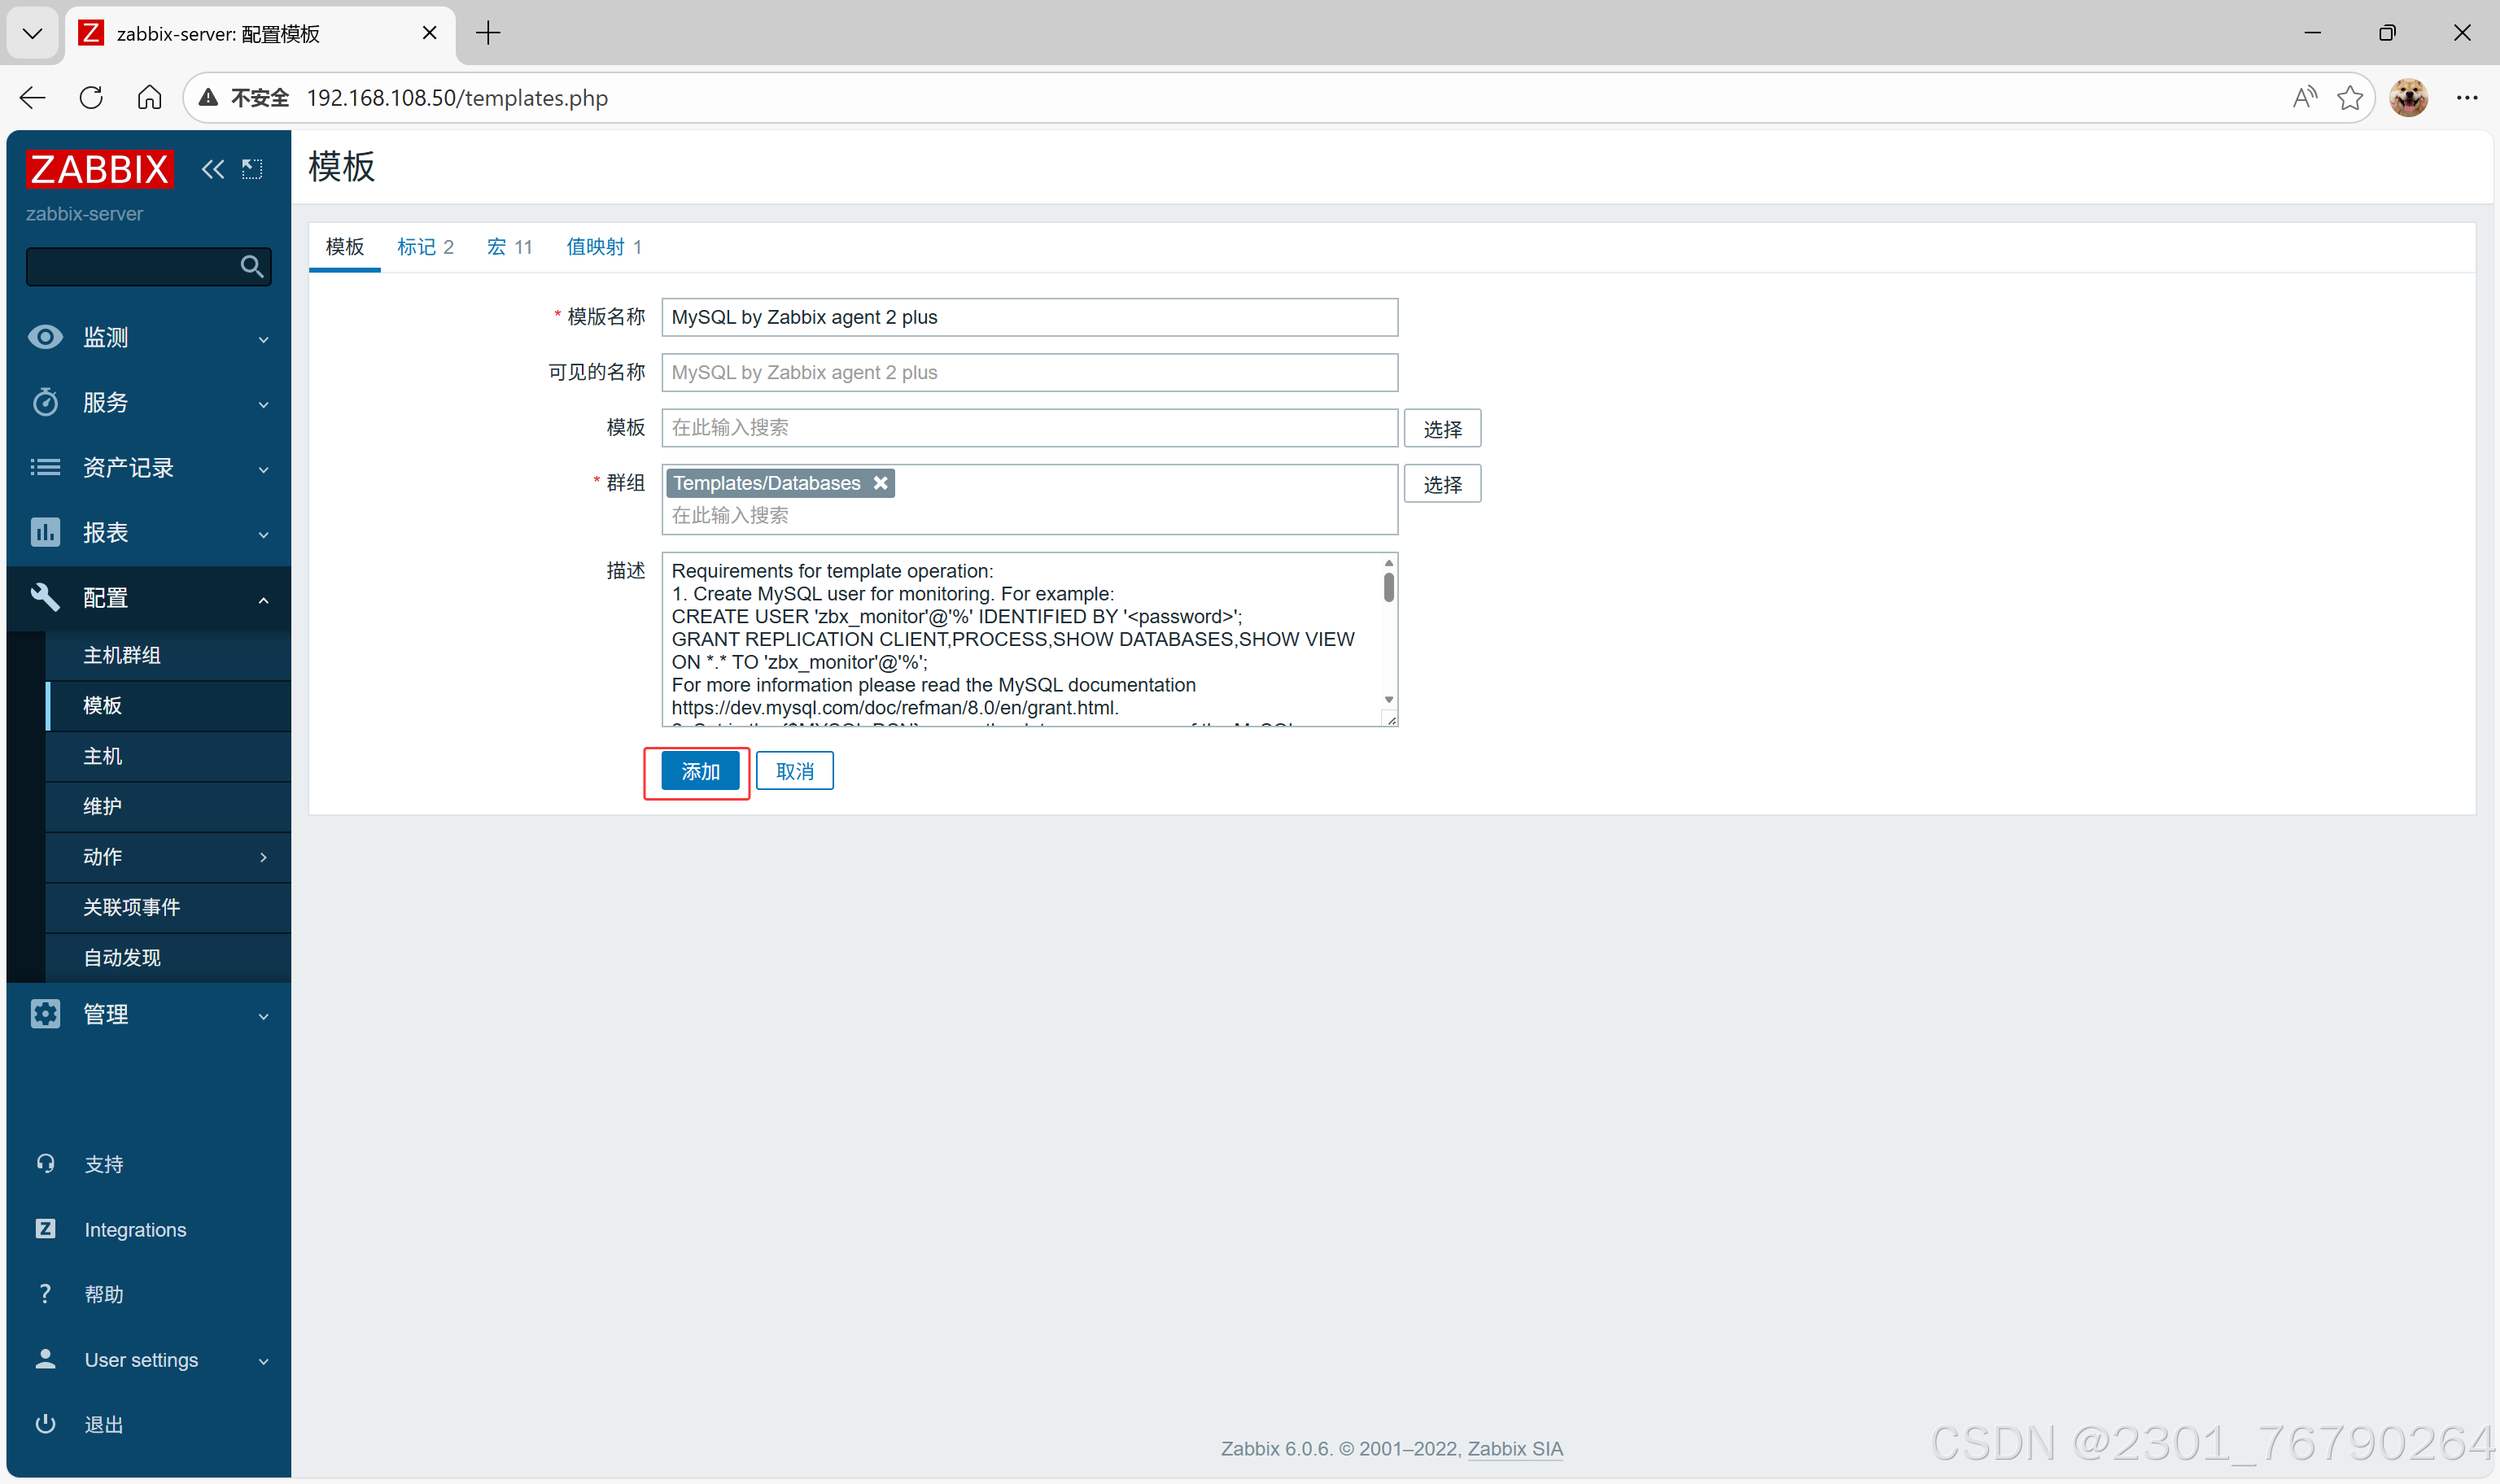
Task: Click the Integrations Z icon in sidebar
Action: pyautogui.click(x=45, y=1229)
